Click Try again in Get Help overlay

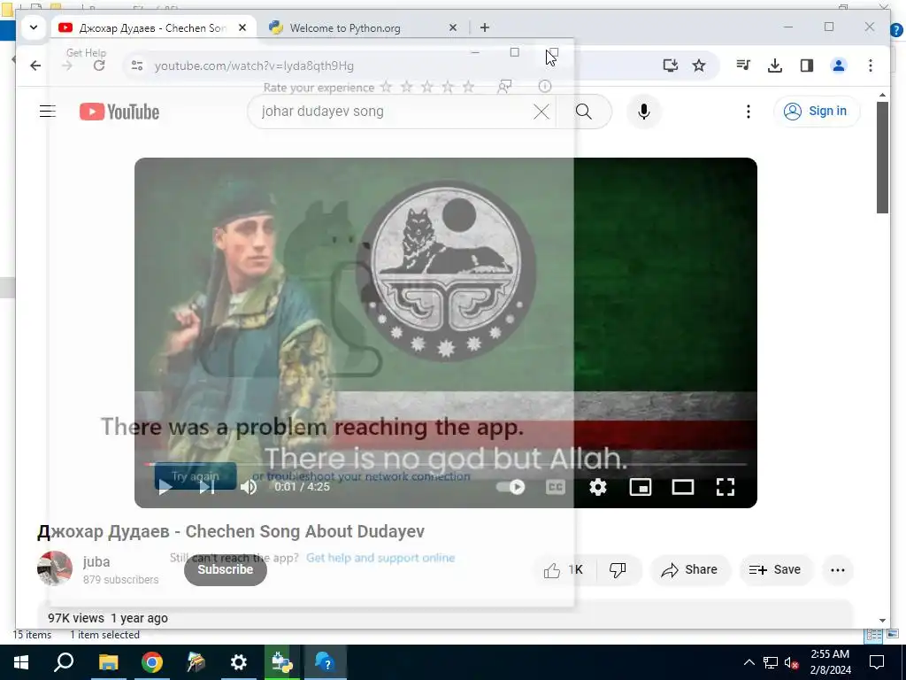[196, 476]
